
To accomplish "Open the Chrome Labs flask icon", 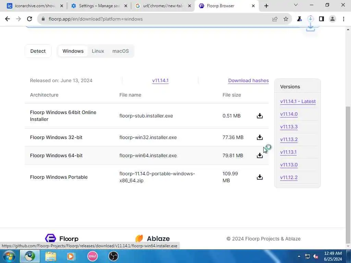I will [x=299, y=19].
